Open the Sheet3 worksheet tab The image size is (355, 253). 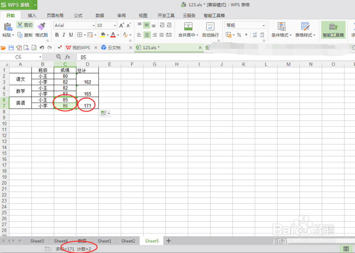click(x=37, y=241)
